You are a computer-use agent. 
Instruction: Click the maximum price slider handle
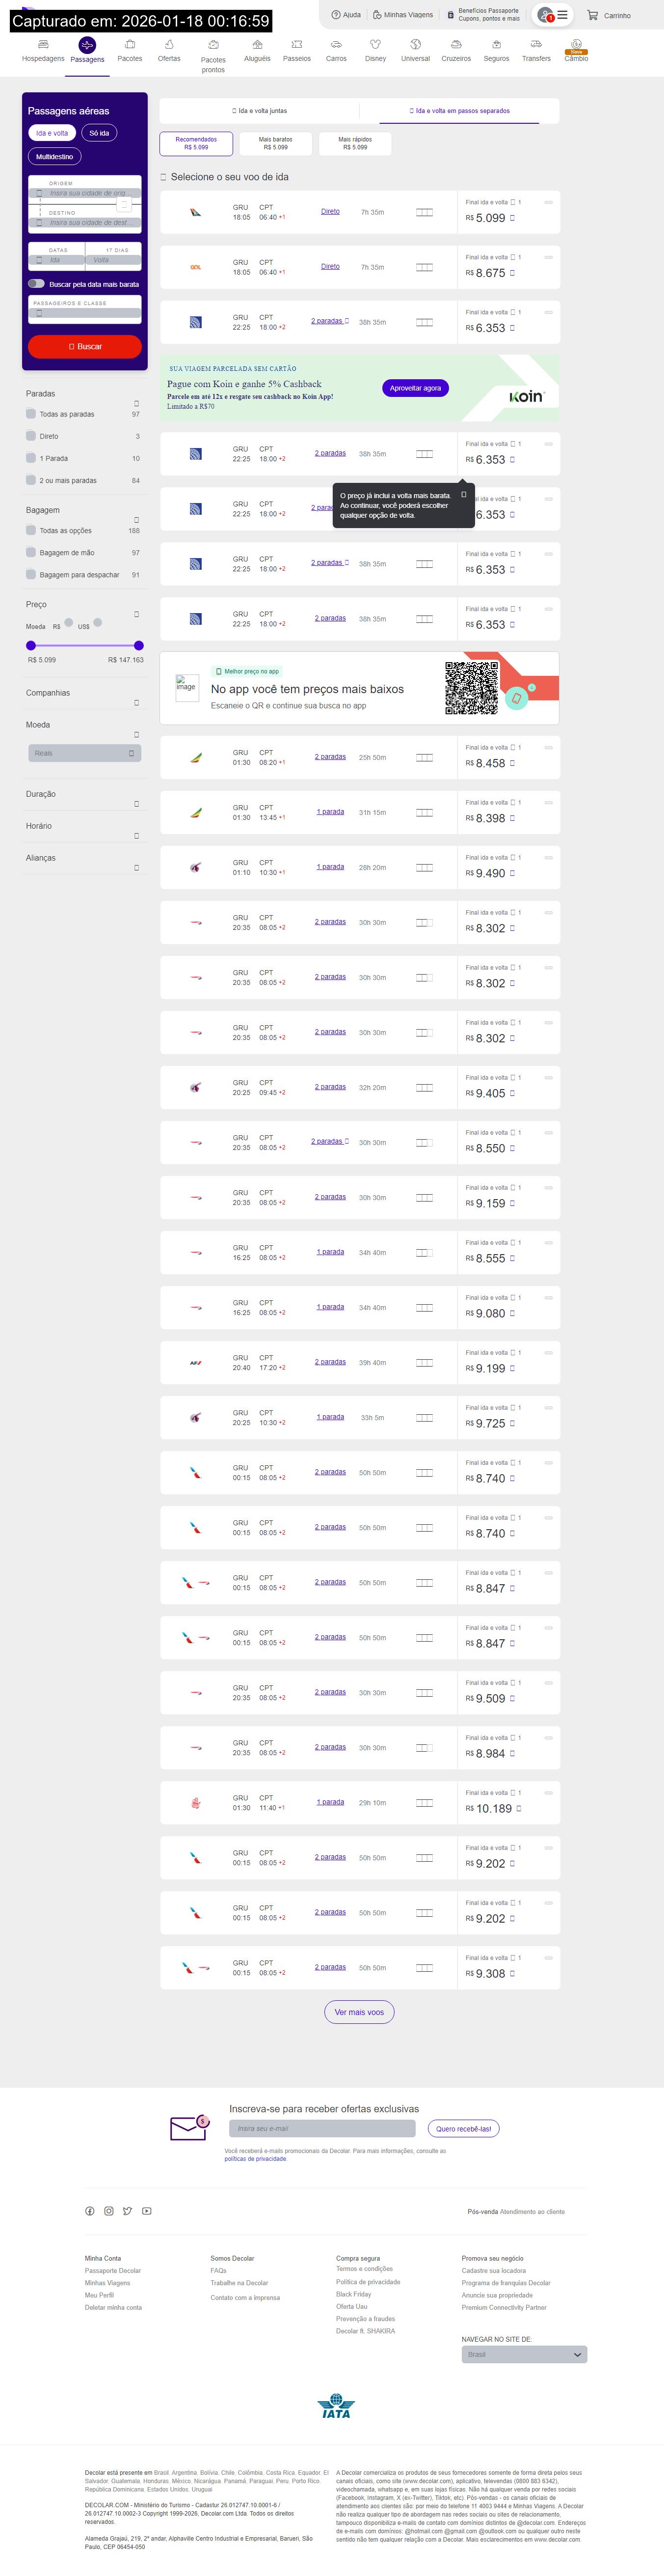139,645
